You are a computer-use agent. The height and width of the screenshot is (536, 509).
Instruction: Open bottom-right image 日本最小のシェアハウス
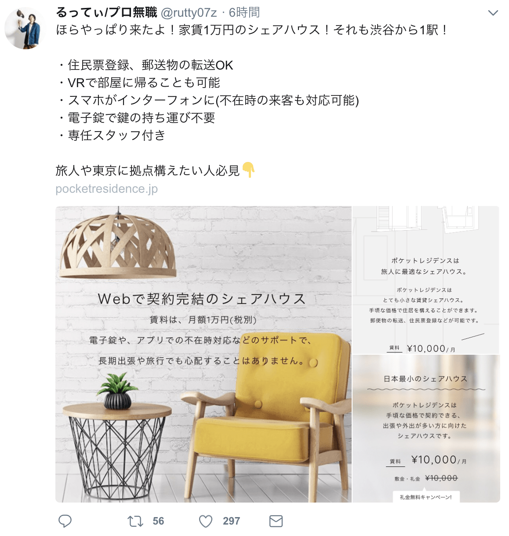click(x=426, y=429)
